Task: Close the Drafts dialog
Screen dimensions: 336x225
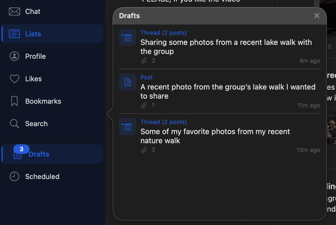Action: coord(317,15)
